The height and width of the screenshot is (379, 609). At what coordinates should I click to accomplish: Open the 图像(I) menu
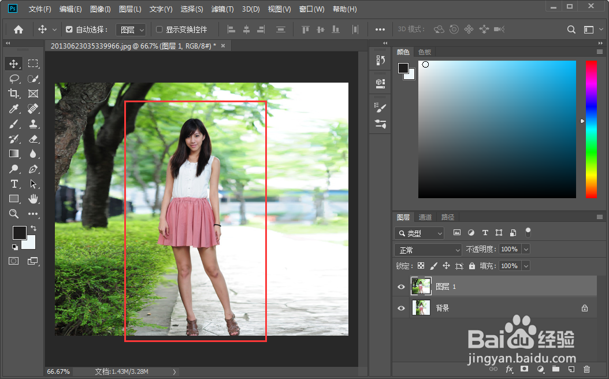point(100,9)
